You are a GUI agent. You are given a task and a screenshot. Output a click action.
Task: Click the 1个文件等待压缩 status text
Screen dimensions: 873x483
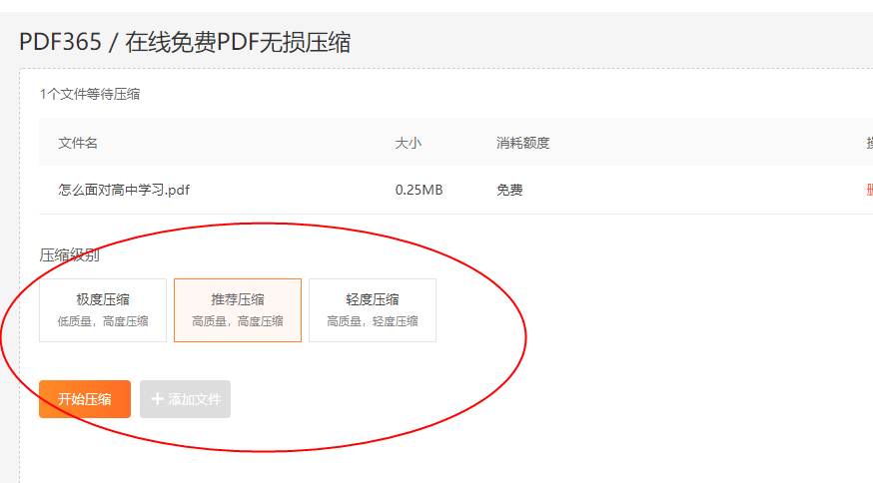tap(90, 94)
